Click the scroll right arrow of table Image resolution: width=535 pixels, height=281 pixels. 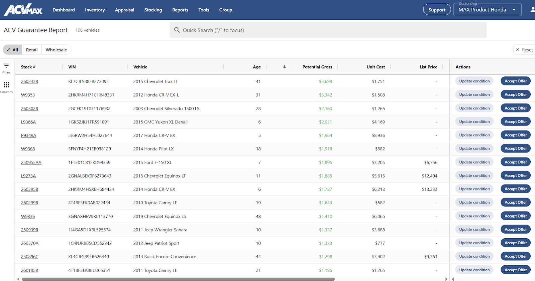pos(446,279)
